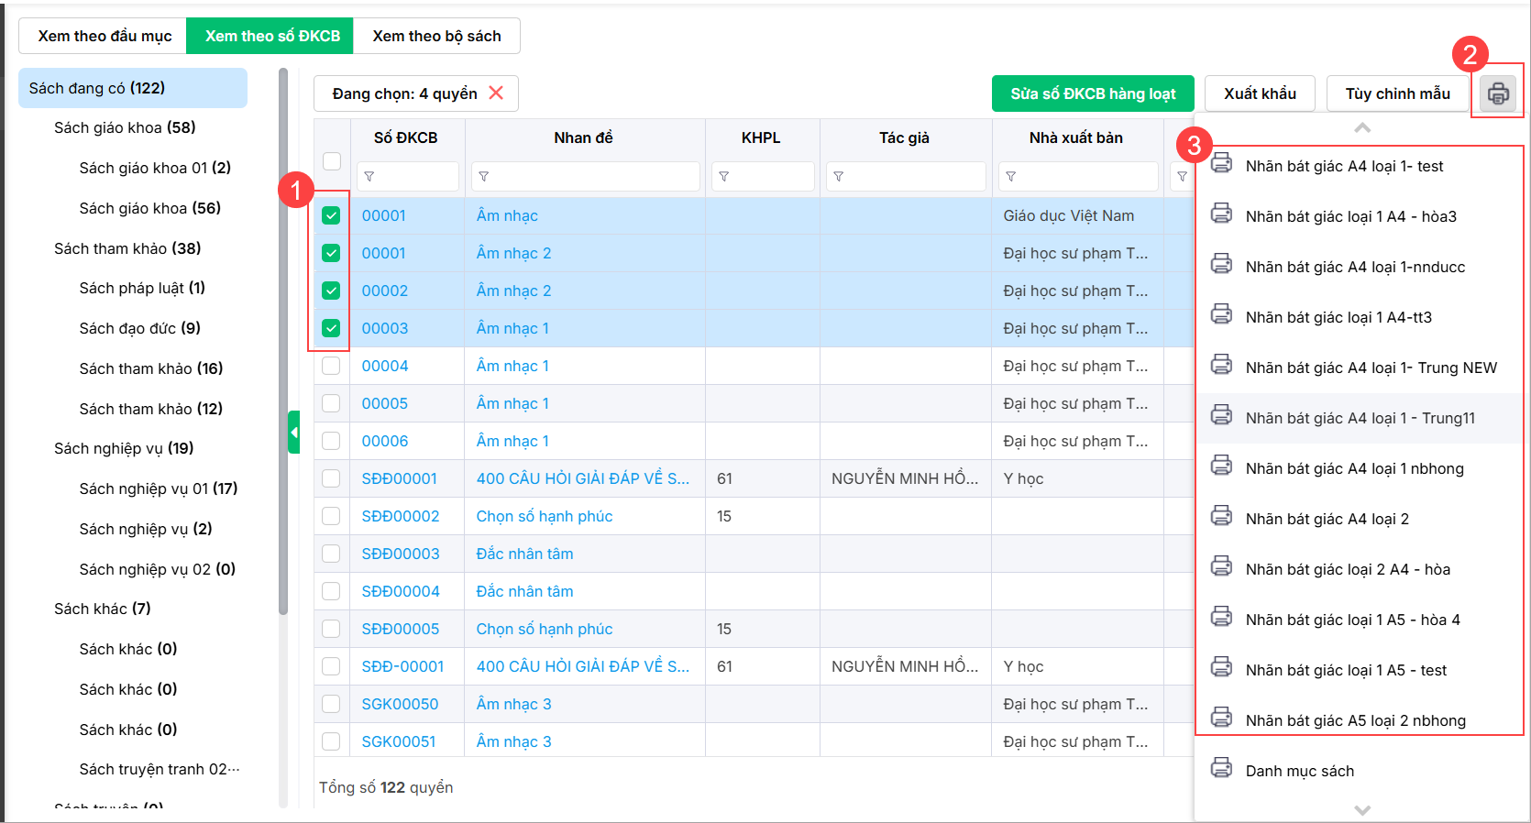Viewport: 1531px width, 823px height.
Task: Click the Nhan đề column filter icon
Action: click(x=484, y=176)
